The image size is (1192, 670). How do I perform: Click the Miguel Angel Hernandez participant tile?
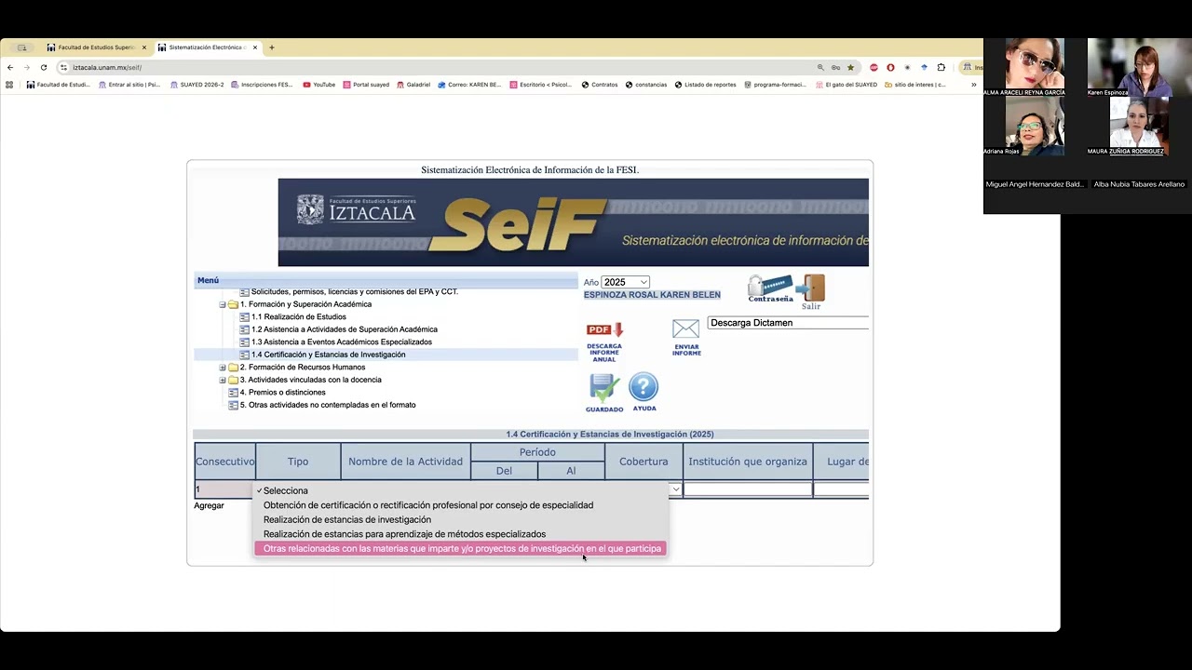(1035, 184)
